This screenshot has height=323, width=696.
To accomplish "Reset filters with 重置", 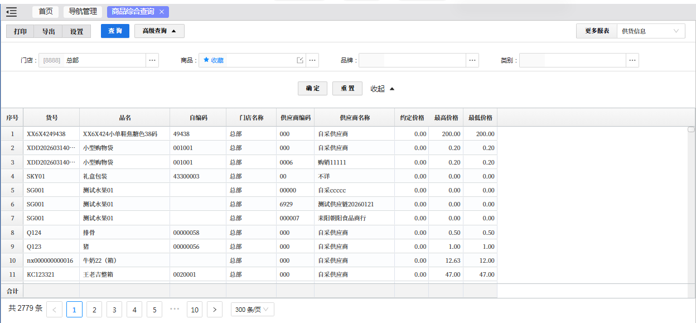I will (x=347, y=89).
